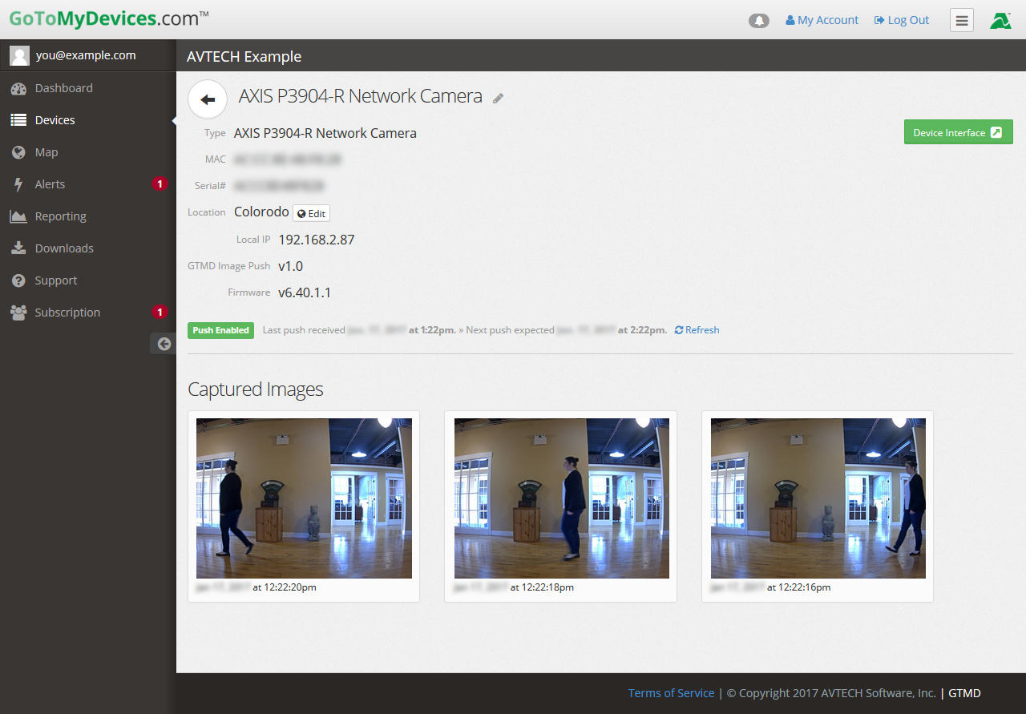Click the Alerts badge showing 1

point(160,184)
